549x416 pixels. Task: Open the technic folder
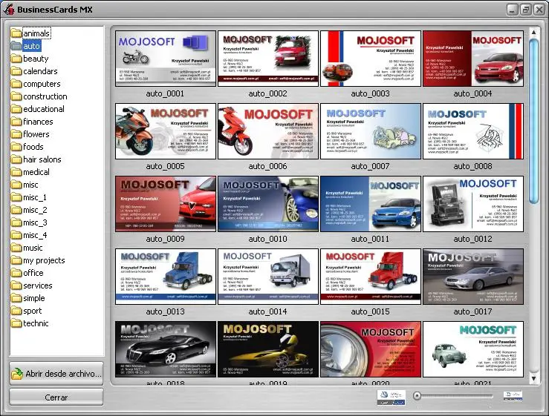point(30,323)
